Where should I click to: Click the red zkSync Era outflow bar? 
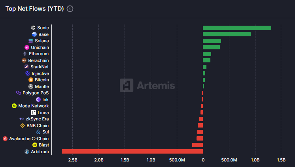201,119
